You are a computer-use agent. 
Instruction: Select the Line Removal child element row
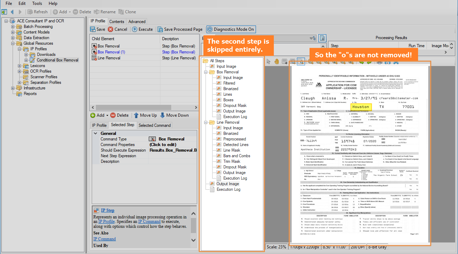pos(109,58)
